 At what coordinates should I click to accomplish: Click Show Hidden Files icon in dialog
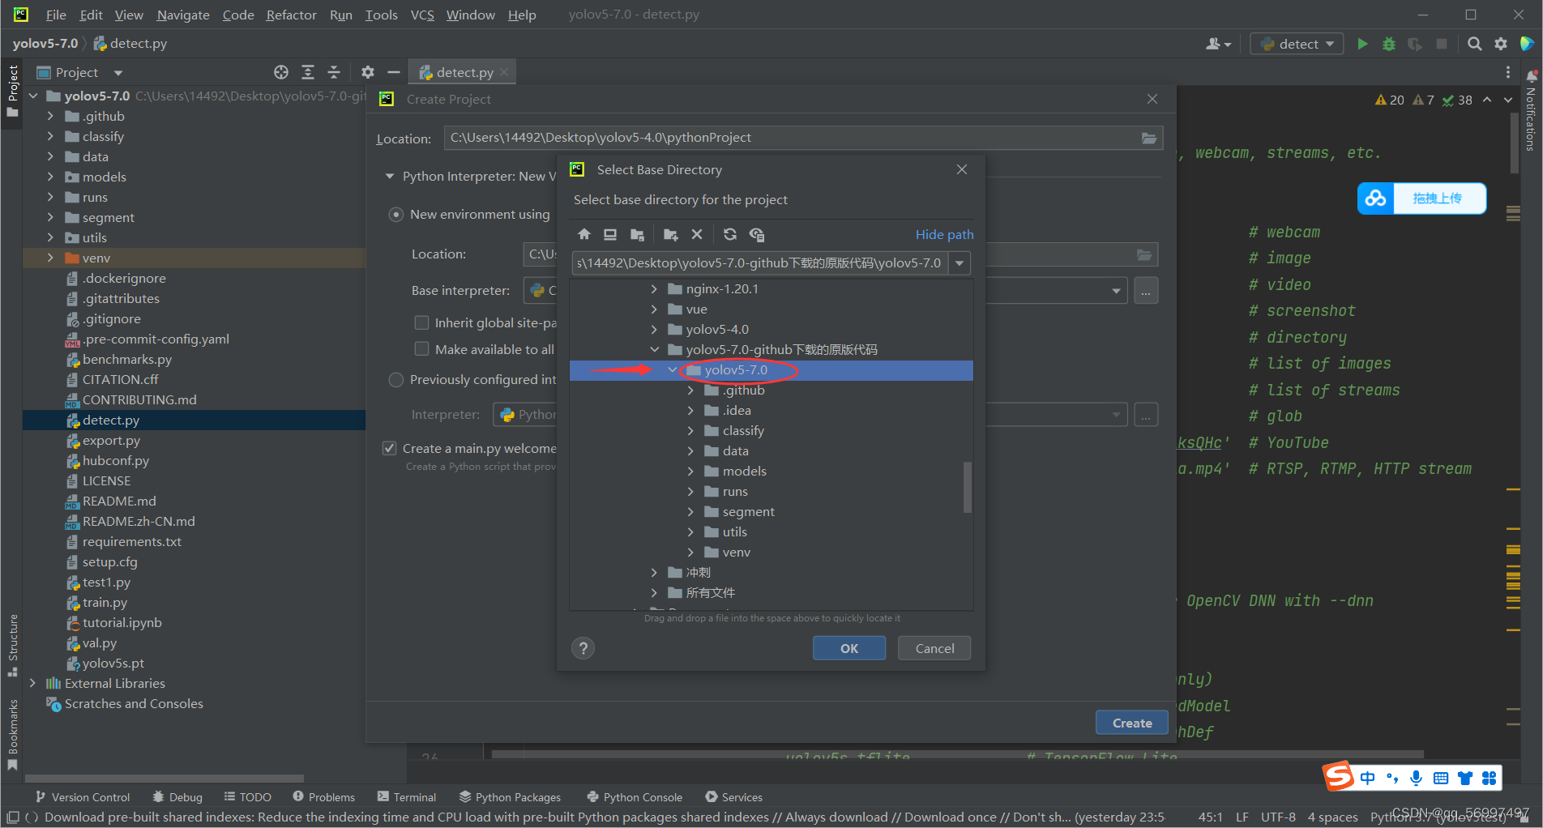pyautogui.click(x=757, y=234)
